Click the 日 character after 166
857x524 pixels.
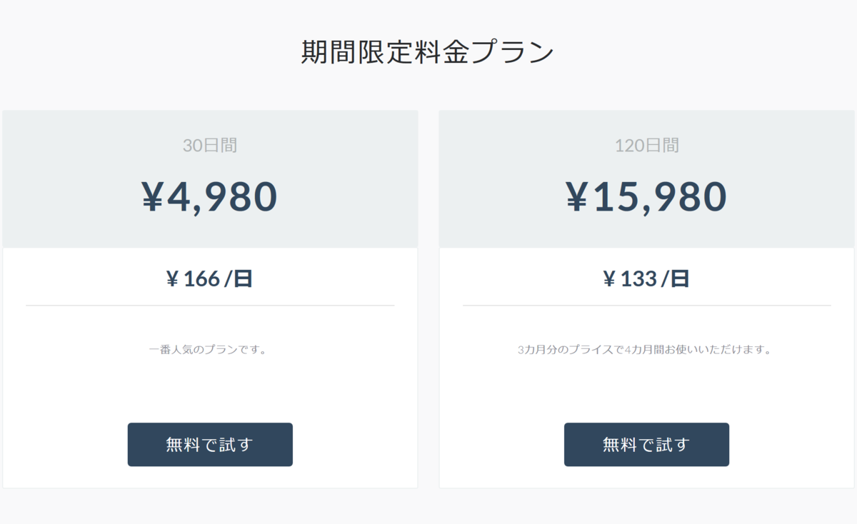[244, 278]
